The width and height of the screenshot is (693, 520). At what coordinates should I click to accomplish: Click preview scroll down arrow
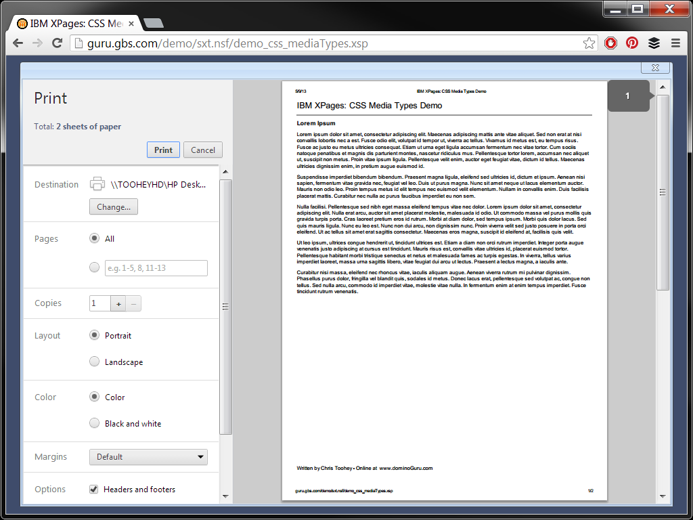point(663,496)
